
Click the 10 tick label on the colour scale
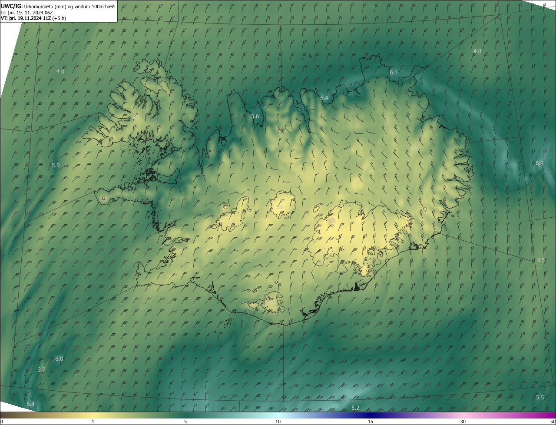[278, 422]
